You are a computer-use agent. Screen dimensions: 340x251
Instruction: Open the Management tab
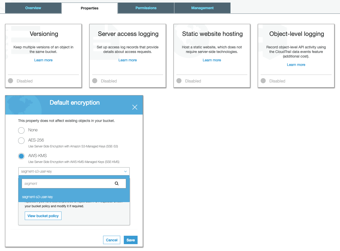202,8
